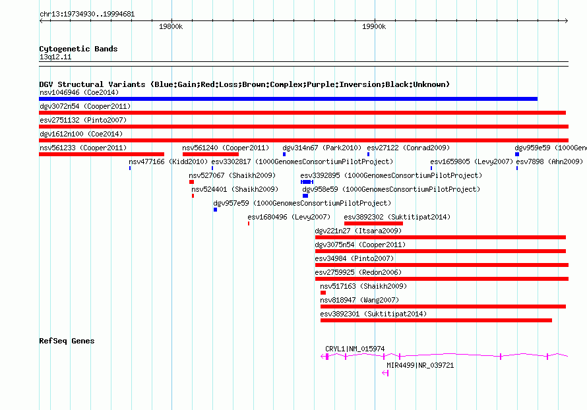Click the red bar under dgv1612n100
This screenshot has height=410, width=587.
click(x=303, y=140)
